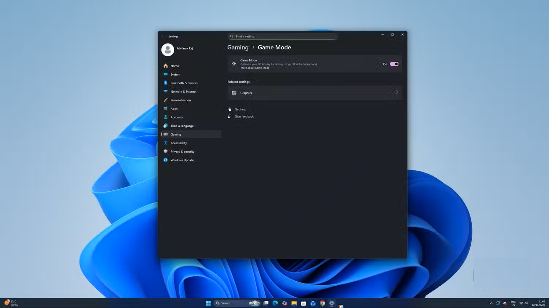Open More about Game Mode link
The height and width of the screenshot is (308, 549).
click(255, 68)
